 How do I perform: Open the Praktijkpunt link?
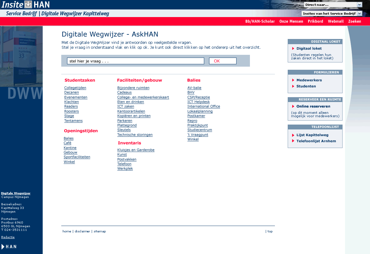pos(197,125)
